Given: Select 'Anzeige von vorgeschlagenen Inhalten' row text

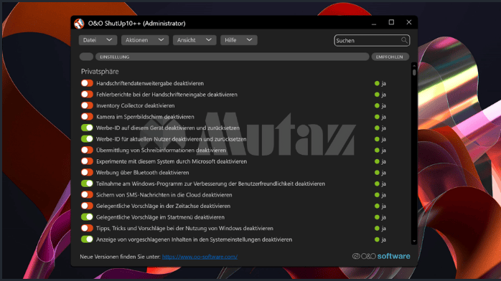Looking at the screenshot, I should pos(194,239).
